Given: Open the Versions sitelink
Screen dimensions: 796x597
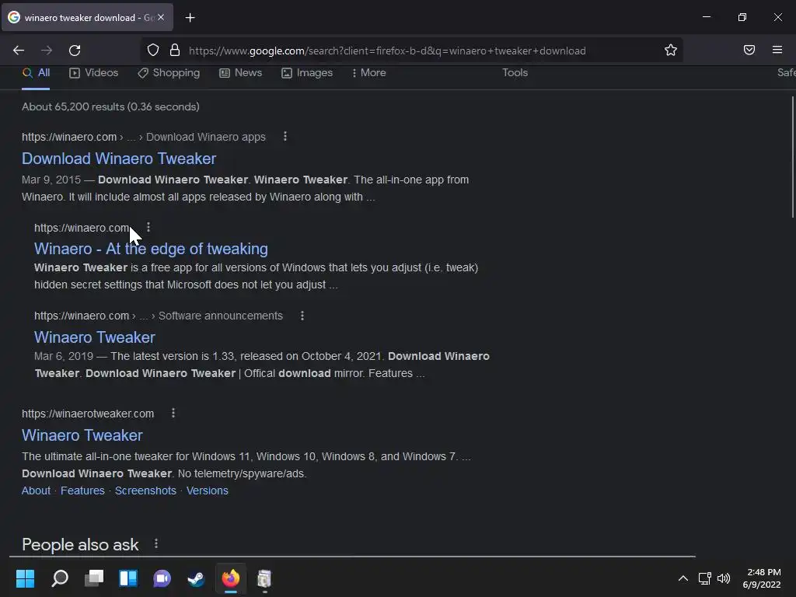Looking at the screenshot, I should point(207,491).
